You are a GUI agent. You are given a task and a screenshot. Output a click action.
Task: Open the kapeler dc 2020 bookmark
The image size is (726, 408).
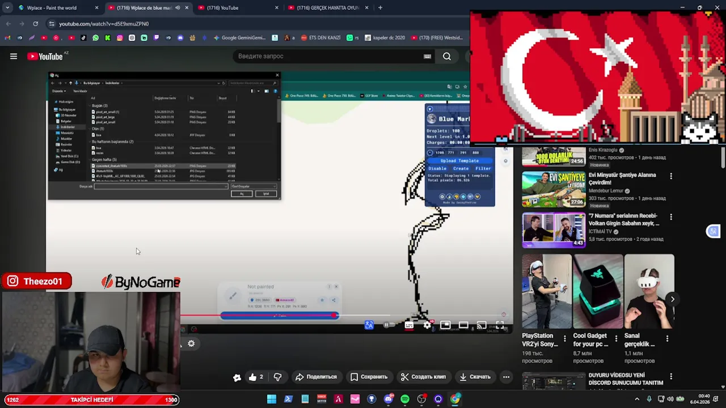[385, 38]
